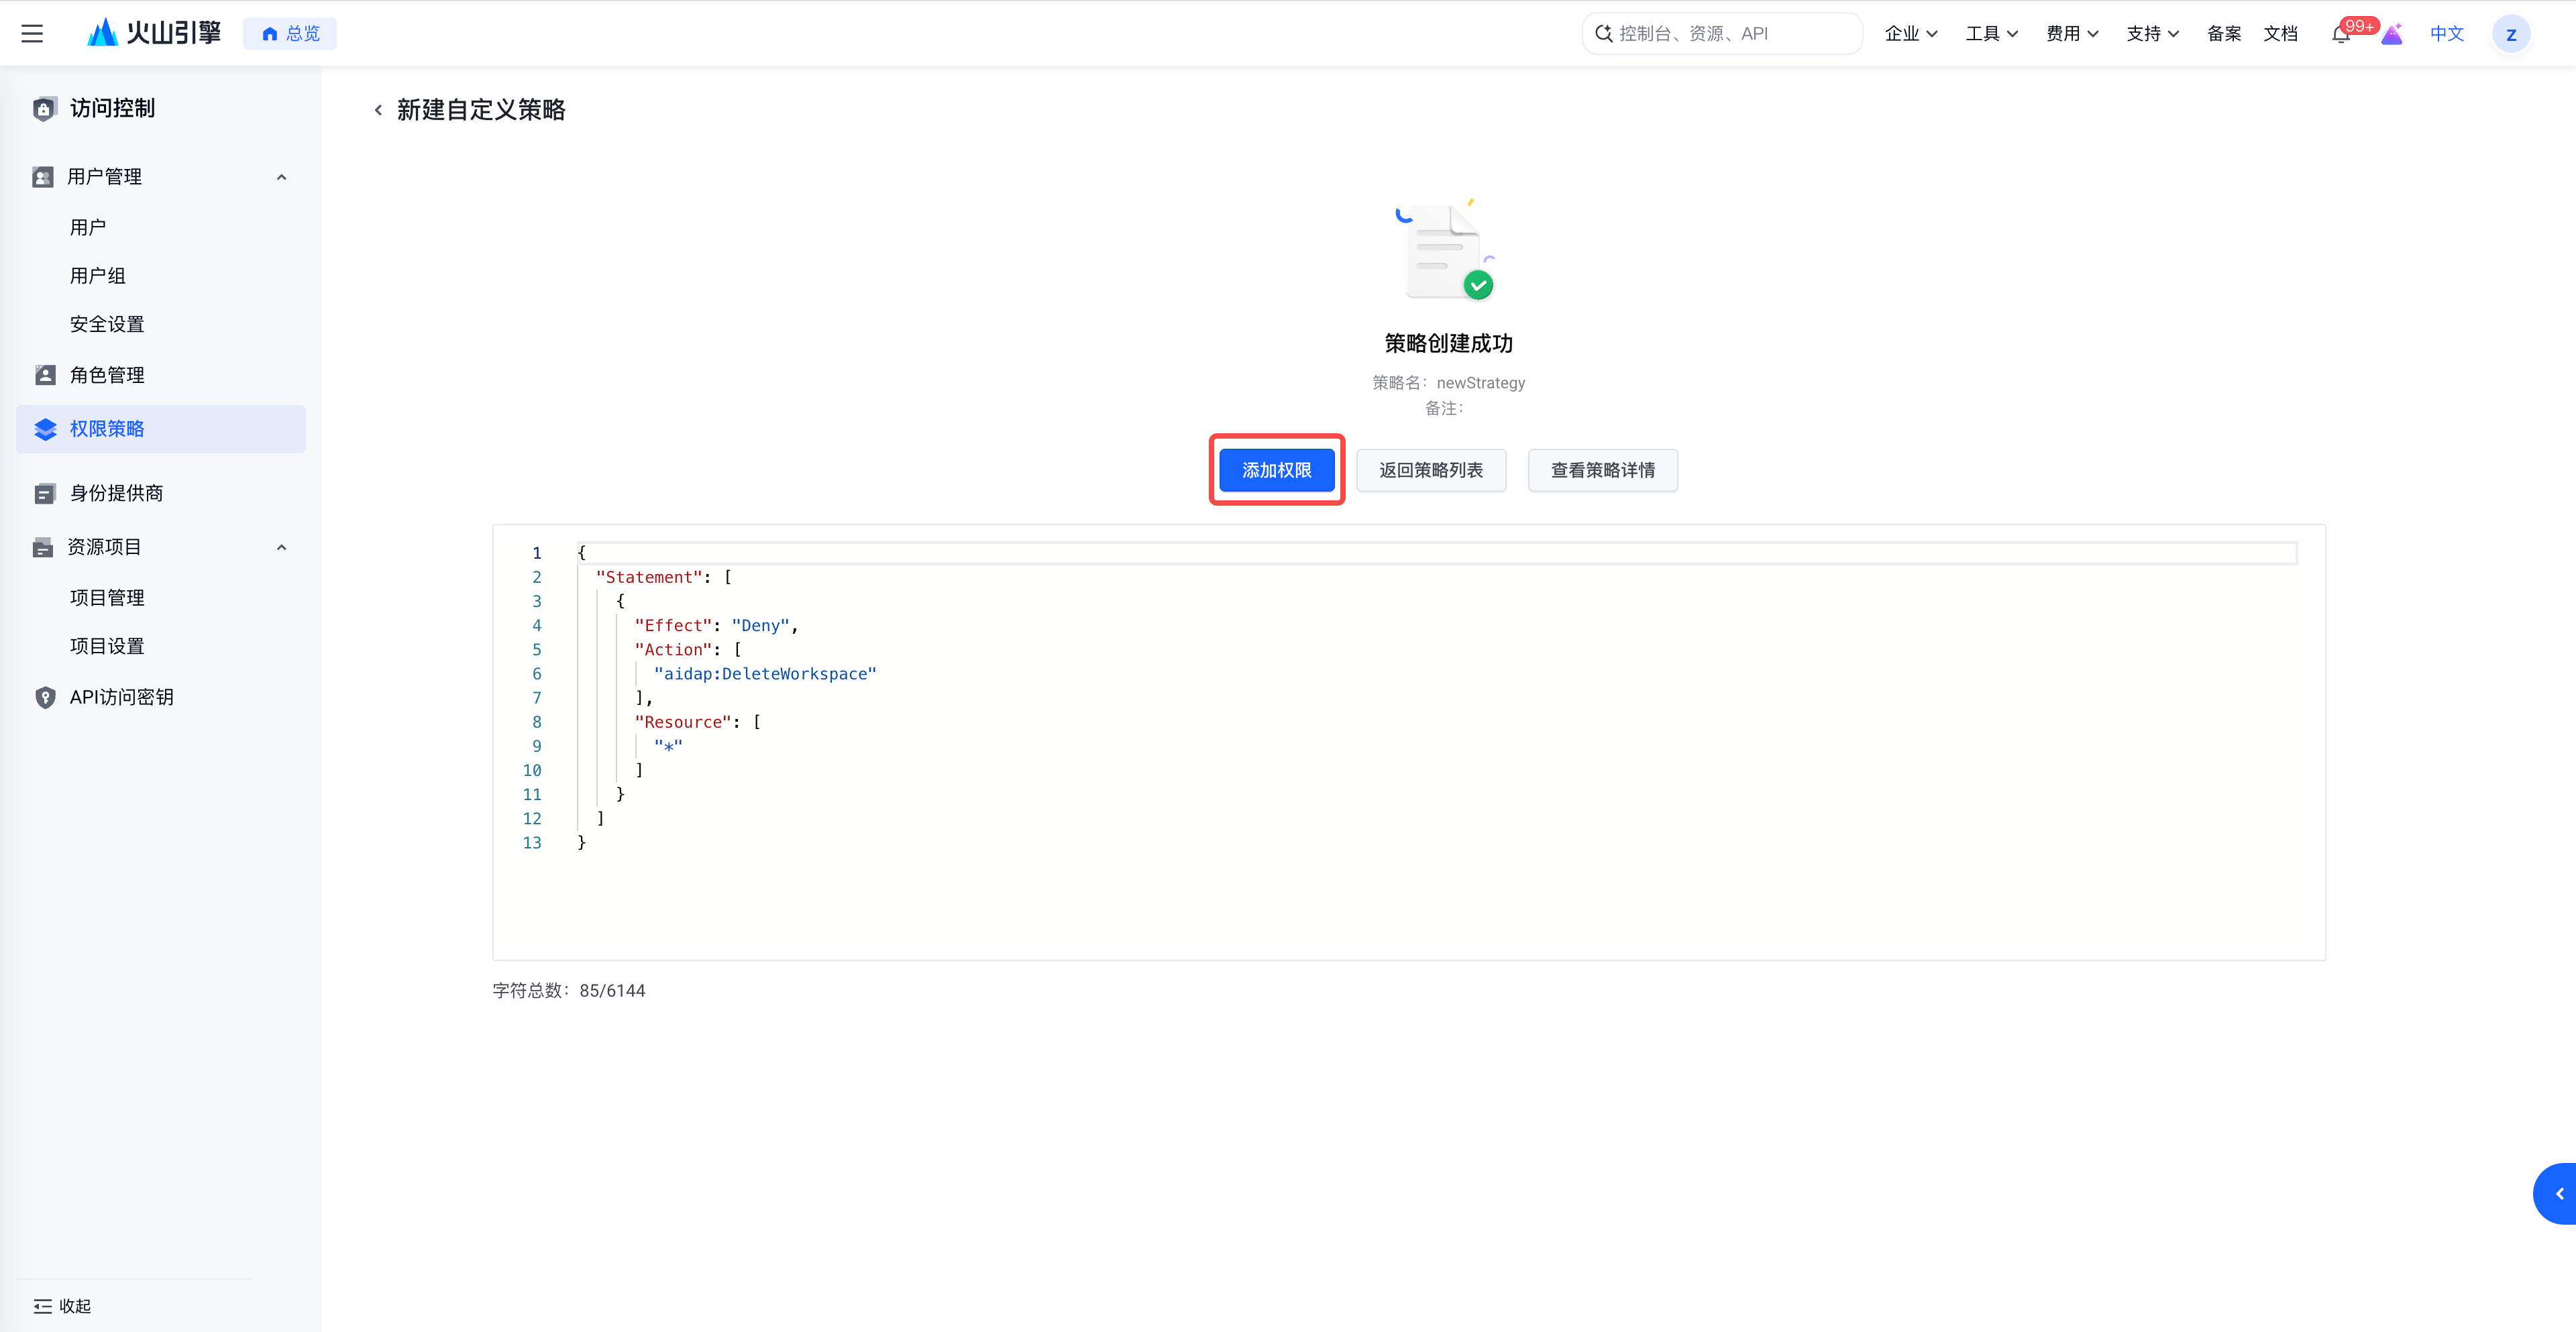Viewport: 2576px width, 1332px height.
Task: Open the user avatar Z menu
Action: pos(2511,34)
